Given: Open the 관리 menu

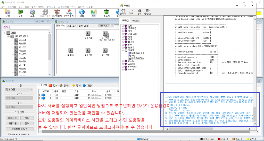Looking at the screenshot, I should [3, 7].
